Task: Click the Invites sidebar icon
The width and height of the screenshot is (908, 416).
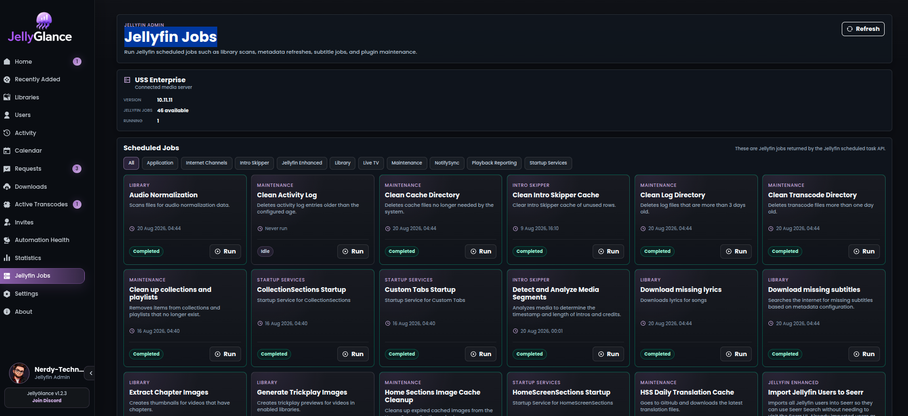Action: click(7, 223)
